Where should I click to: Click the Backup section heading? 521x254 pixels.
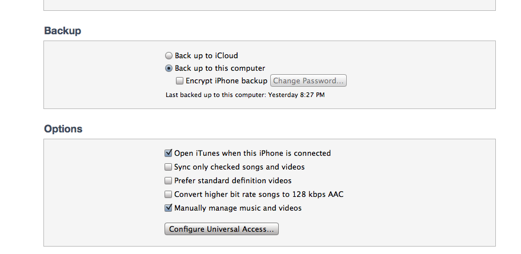62,31
